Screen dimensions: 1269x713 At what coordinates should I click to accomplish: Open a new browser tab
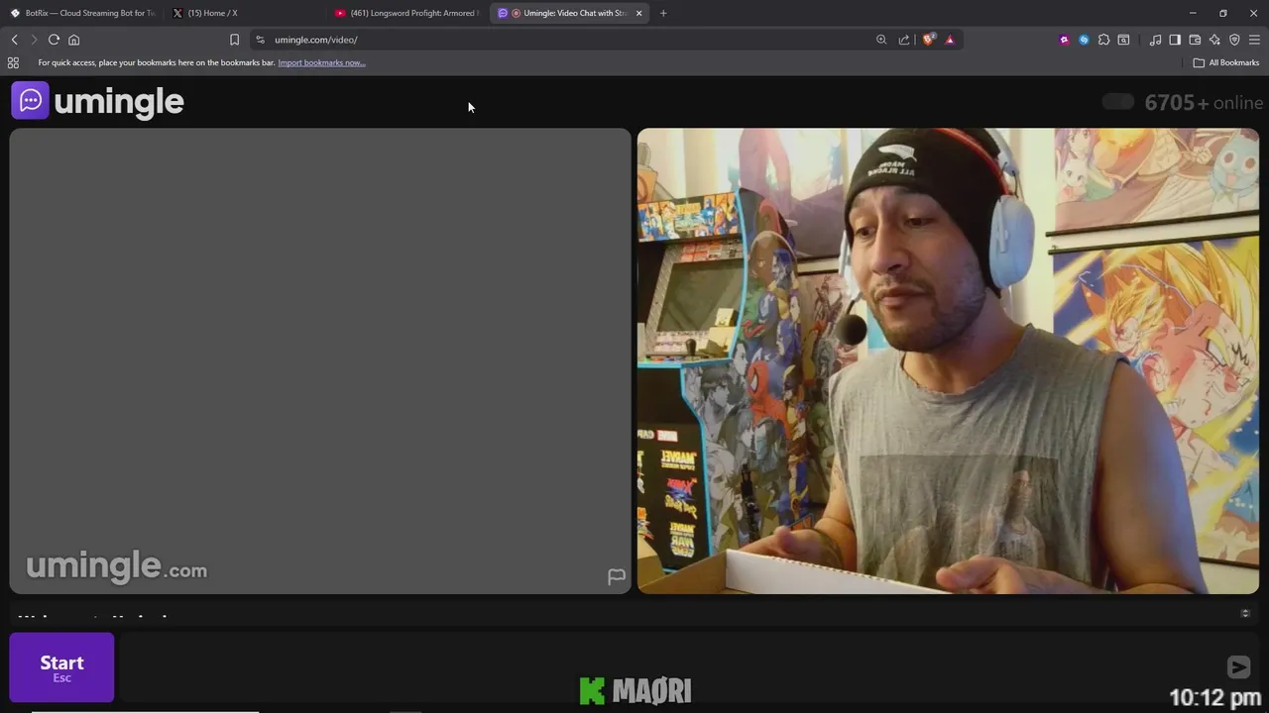[x=663, y=13]
